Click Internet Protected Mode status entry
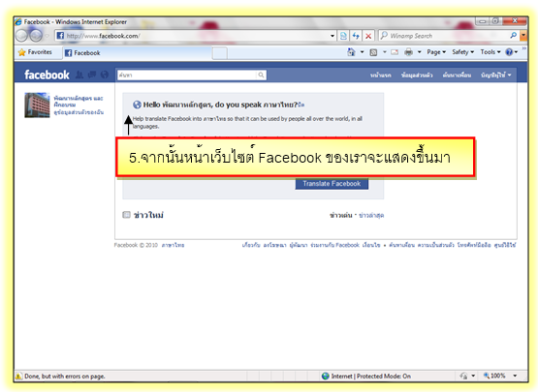 (365, 377)
